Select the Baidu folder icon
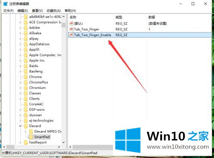This screenshot has height=158, width=214. coord(26,66)
